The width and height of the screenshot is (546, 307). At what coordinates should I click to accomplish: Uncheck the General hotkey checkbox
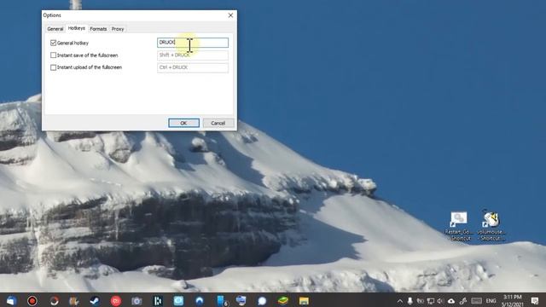click(x=53, y=43)
